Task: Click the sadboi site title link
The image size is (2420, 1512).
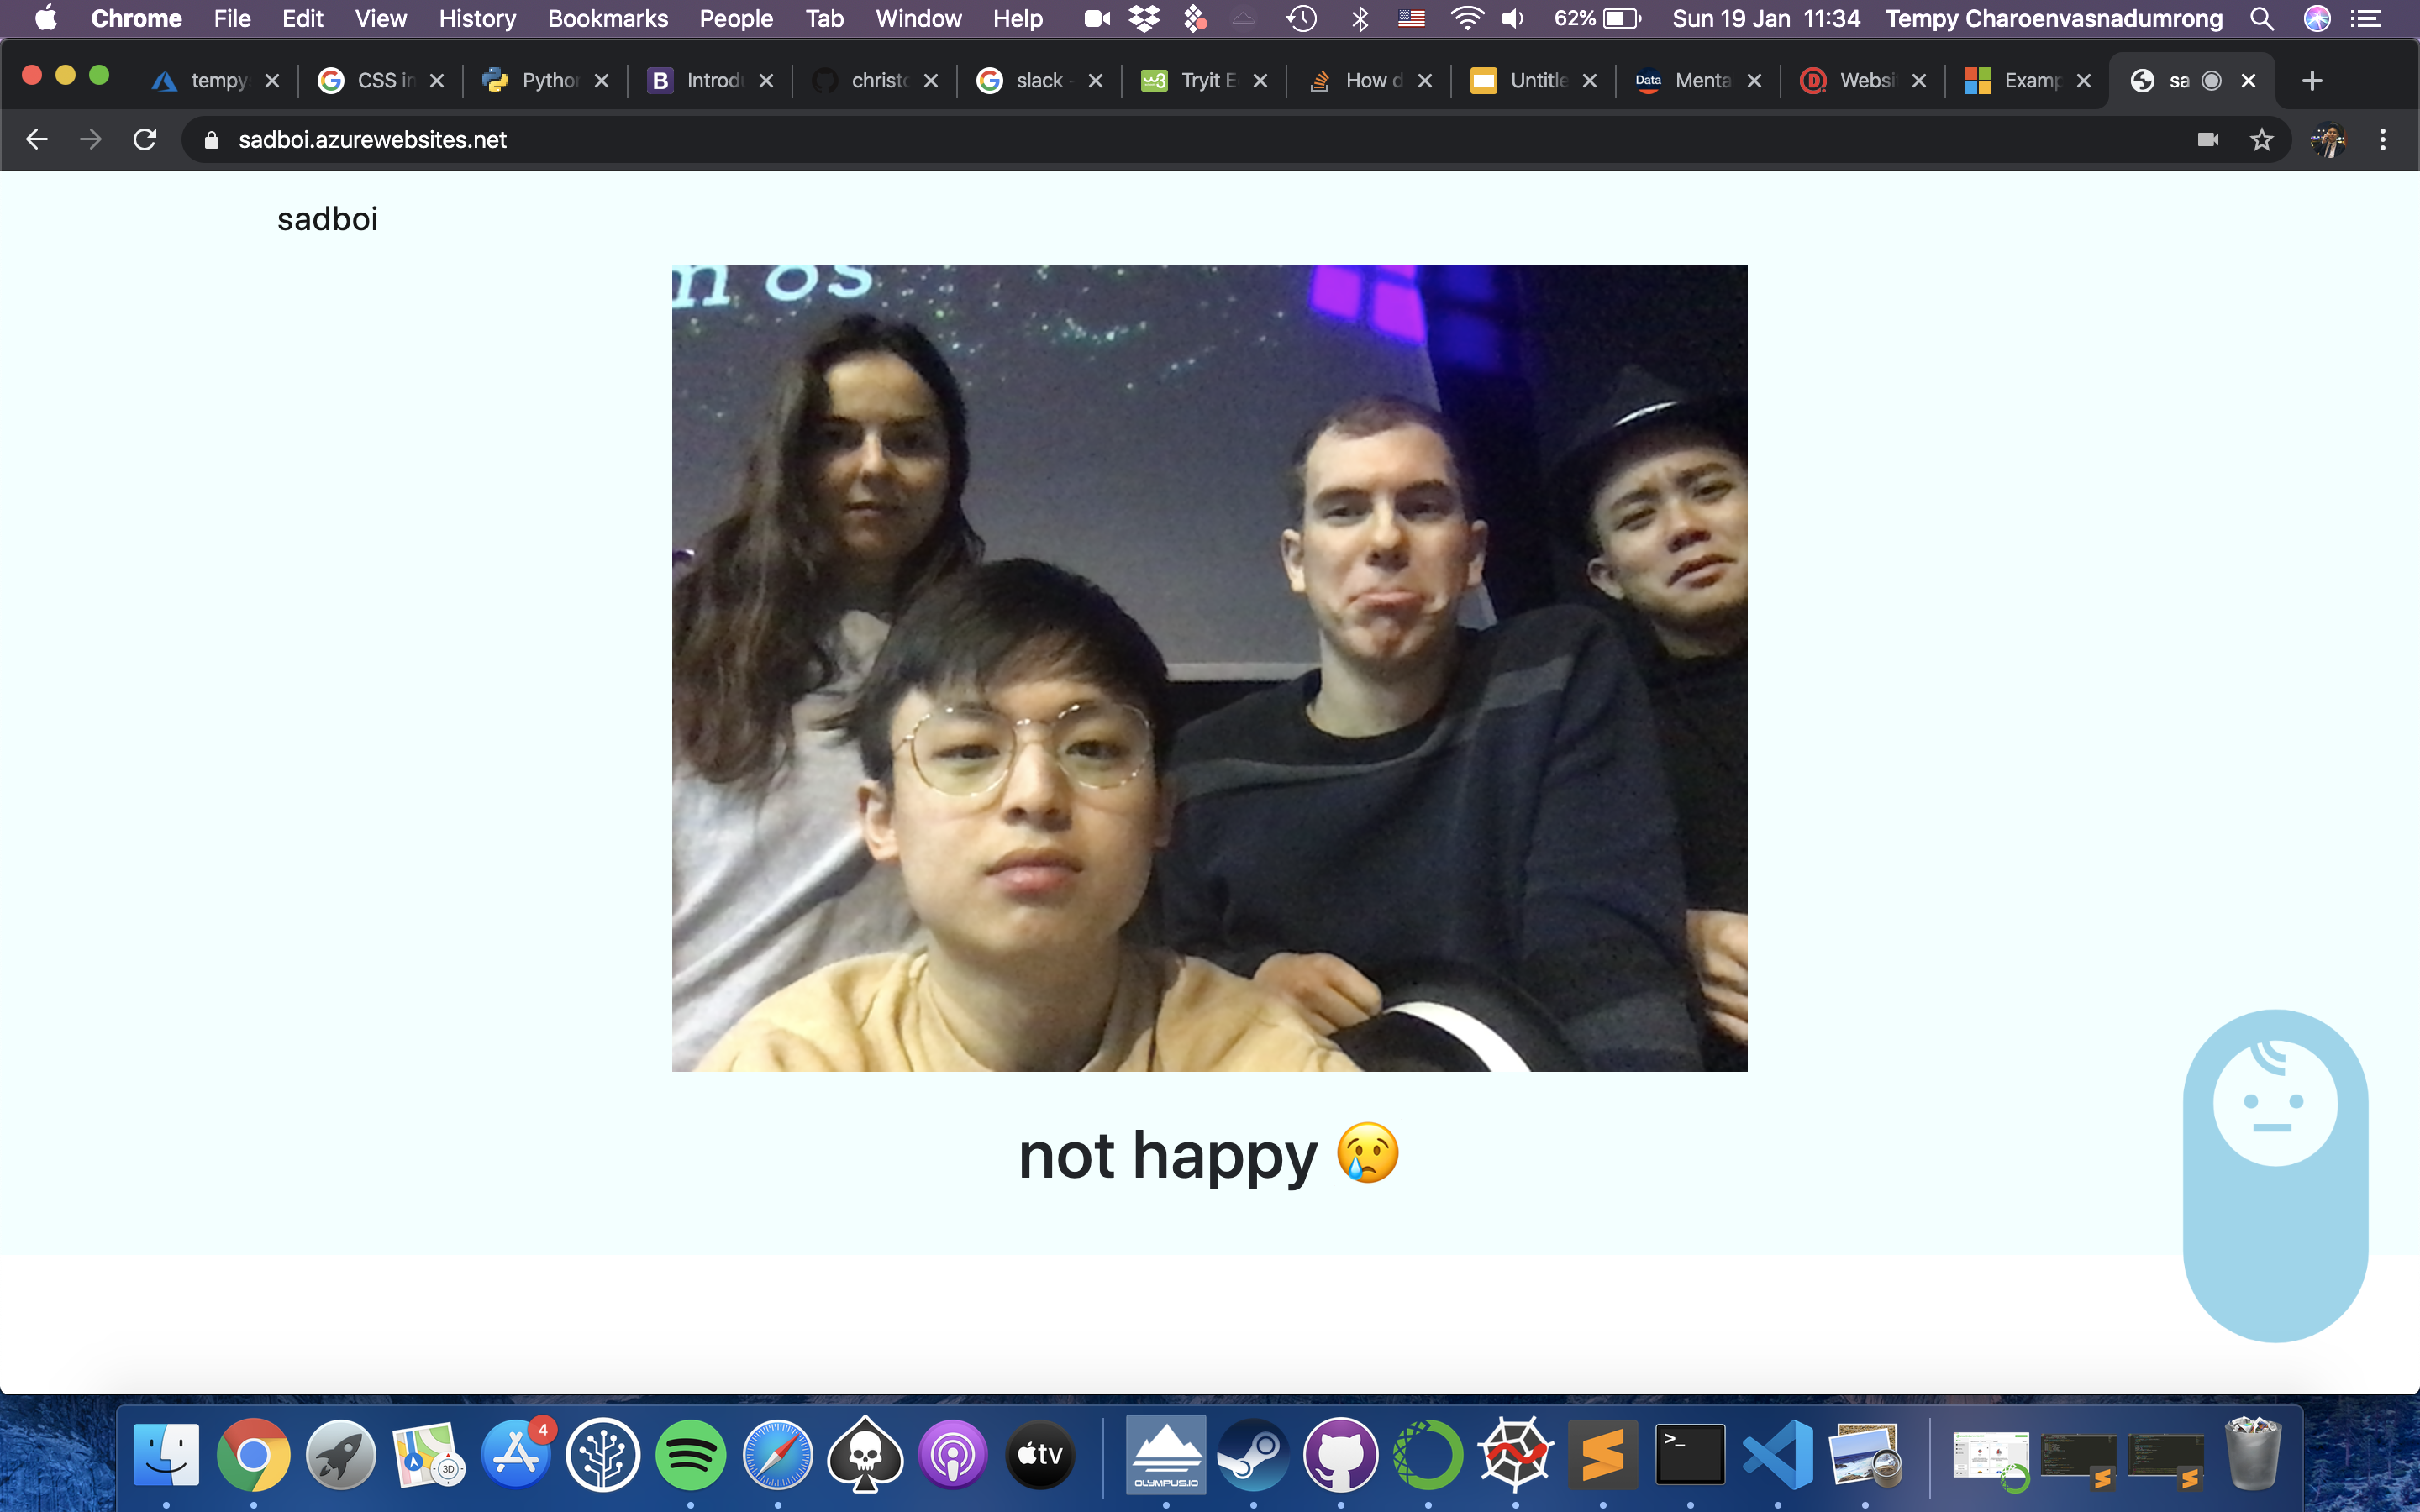Action: (327, 219)
